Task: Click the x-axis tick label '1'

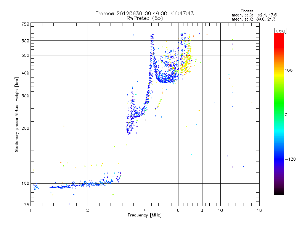Action: point(30,210)
